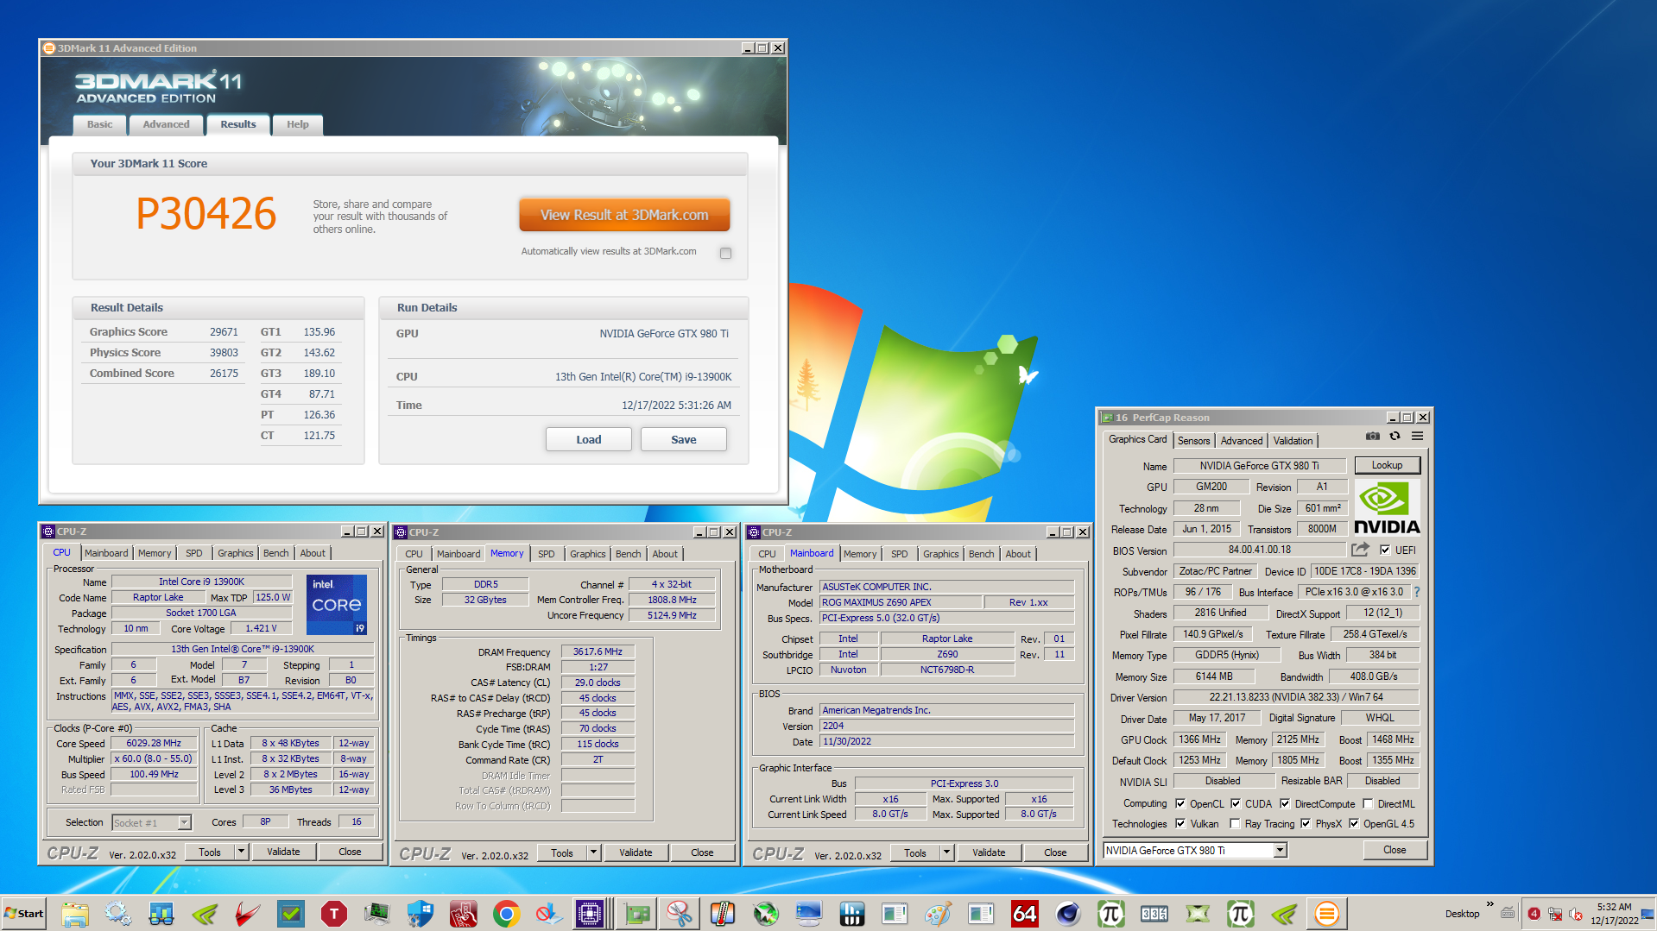This screenshot has height=931, width=1657.
Task: Click View Result at 3DMark.com button
Action: tap(624, 215)
